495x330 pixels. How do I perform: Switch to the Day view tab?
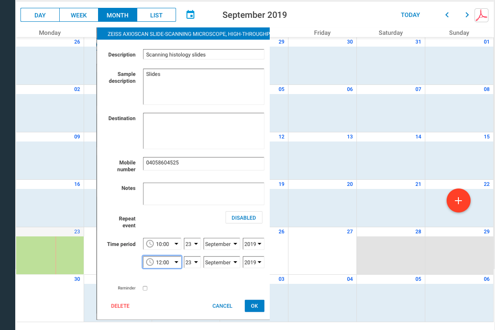tap(40, 15)
